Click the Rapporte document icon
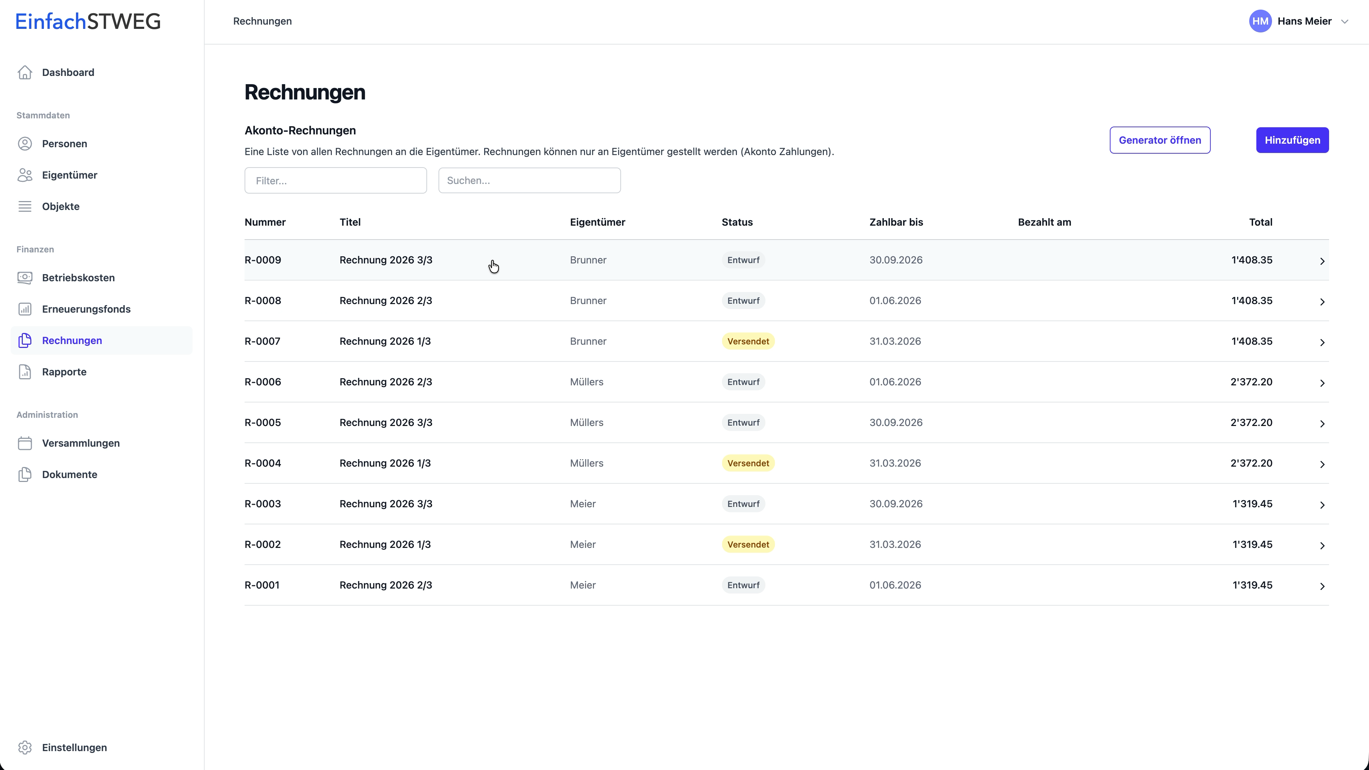 pos(25,371)
